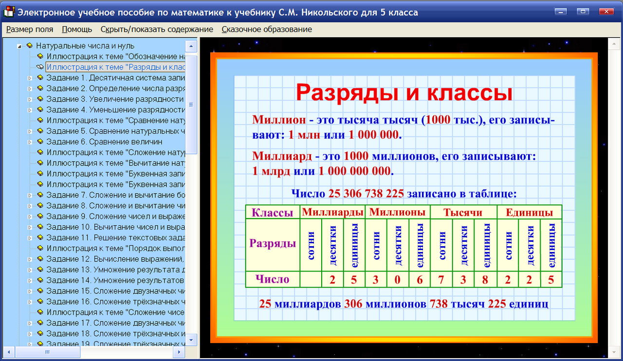This screenshot has height=361, width=623.
Task: Click "Скрыть/показать содержание"
Action: 157,29
